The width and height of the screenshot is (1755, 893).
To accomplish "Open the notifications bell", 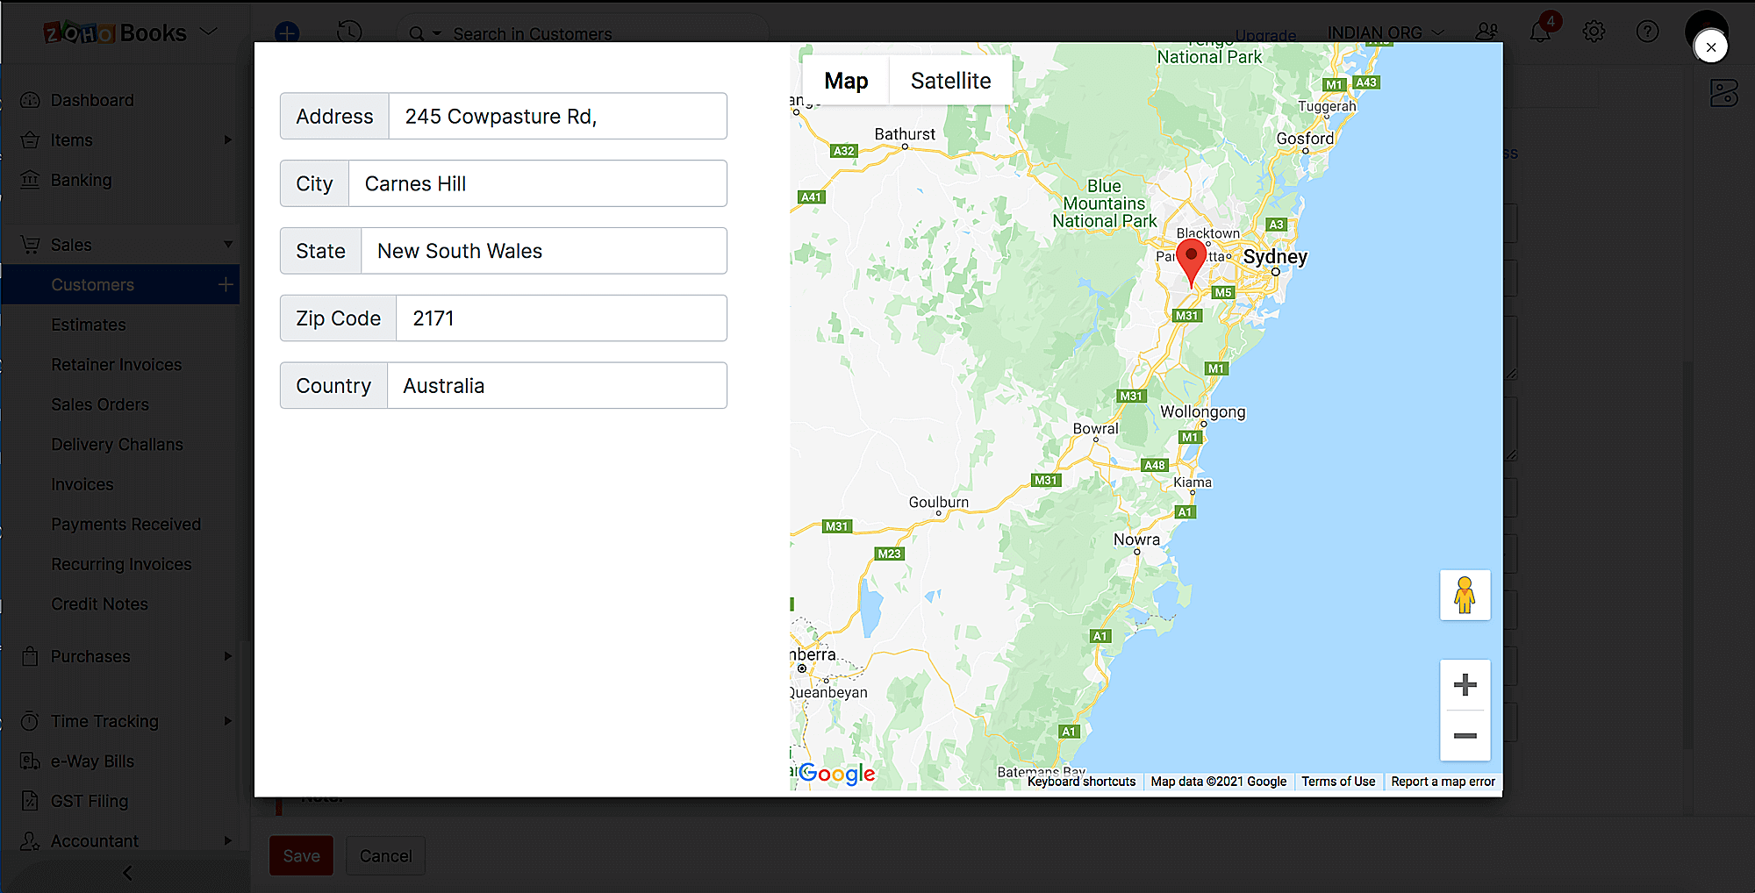I will 1541,32.
